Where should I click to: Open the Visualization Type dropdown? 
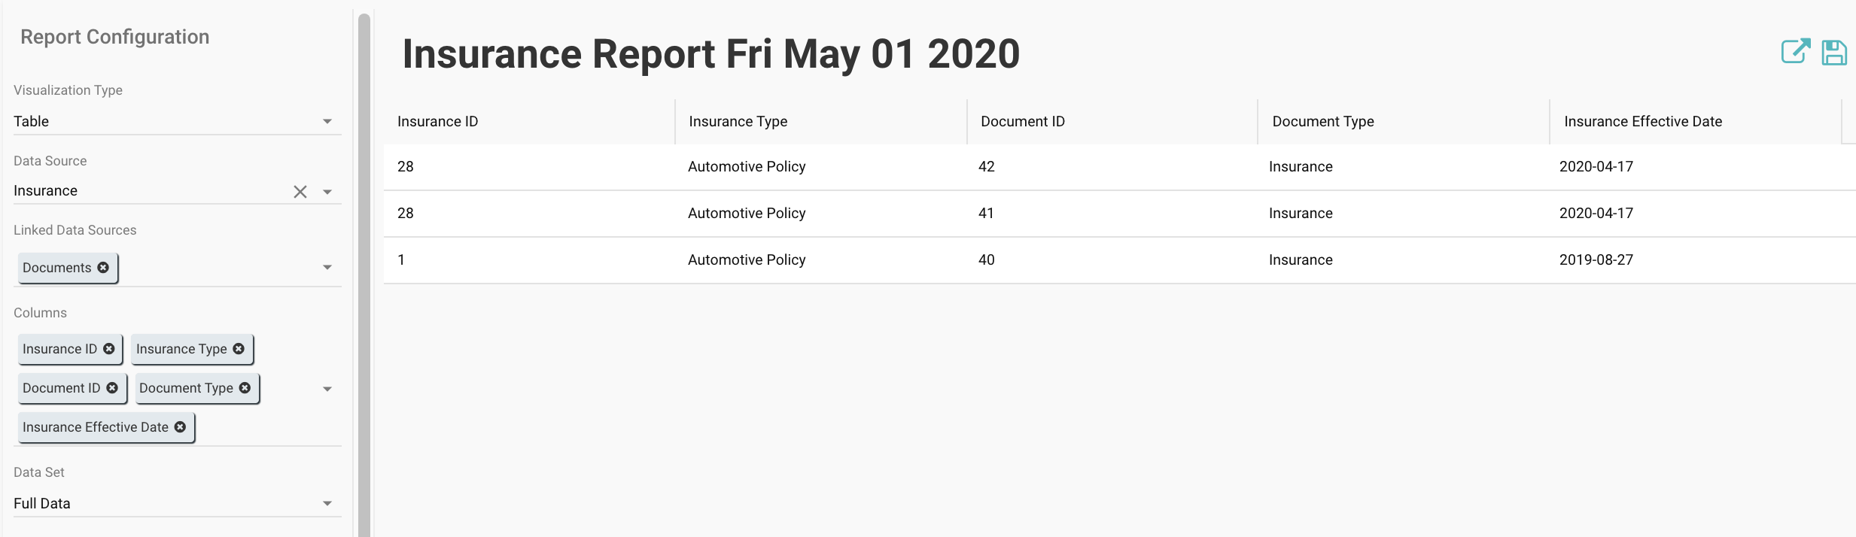coord(327,120)
